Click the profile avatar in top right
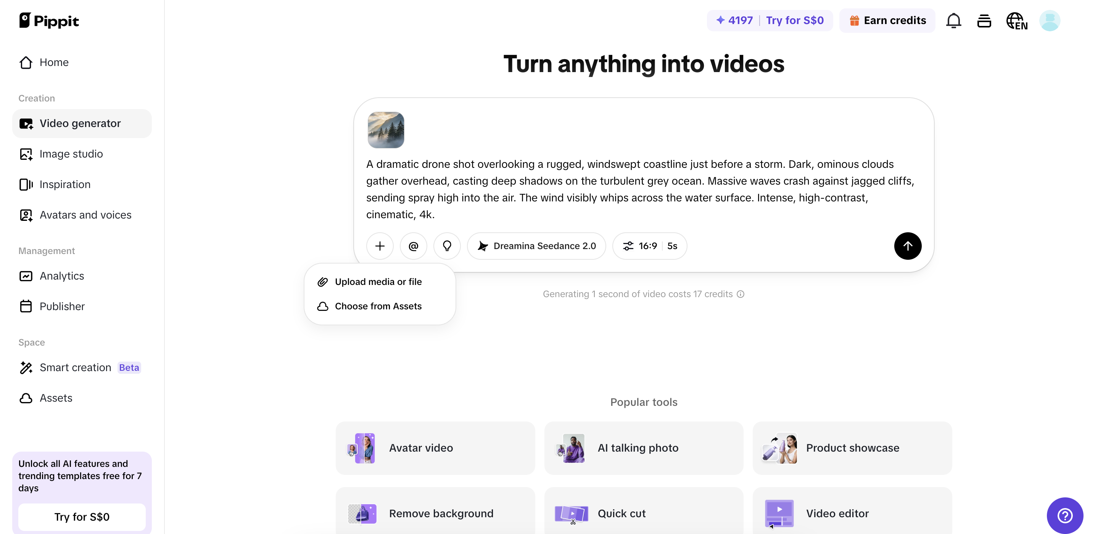The width and height of the screenshot is (1098, 534). pos(1050,20)
